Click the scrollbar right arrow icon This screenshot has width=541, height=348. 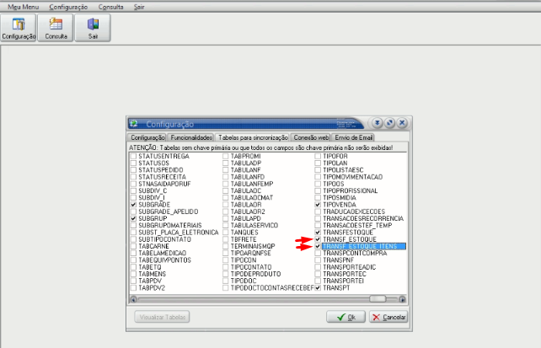click(x=402, y=299)
